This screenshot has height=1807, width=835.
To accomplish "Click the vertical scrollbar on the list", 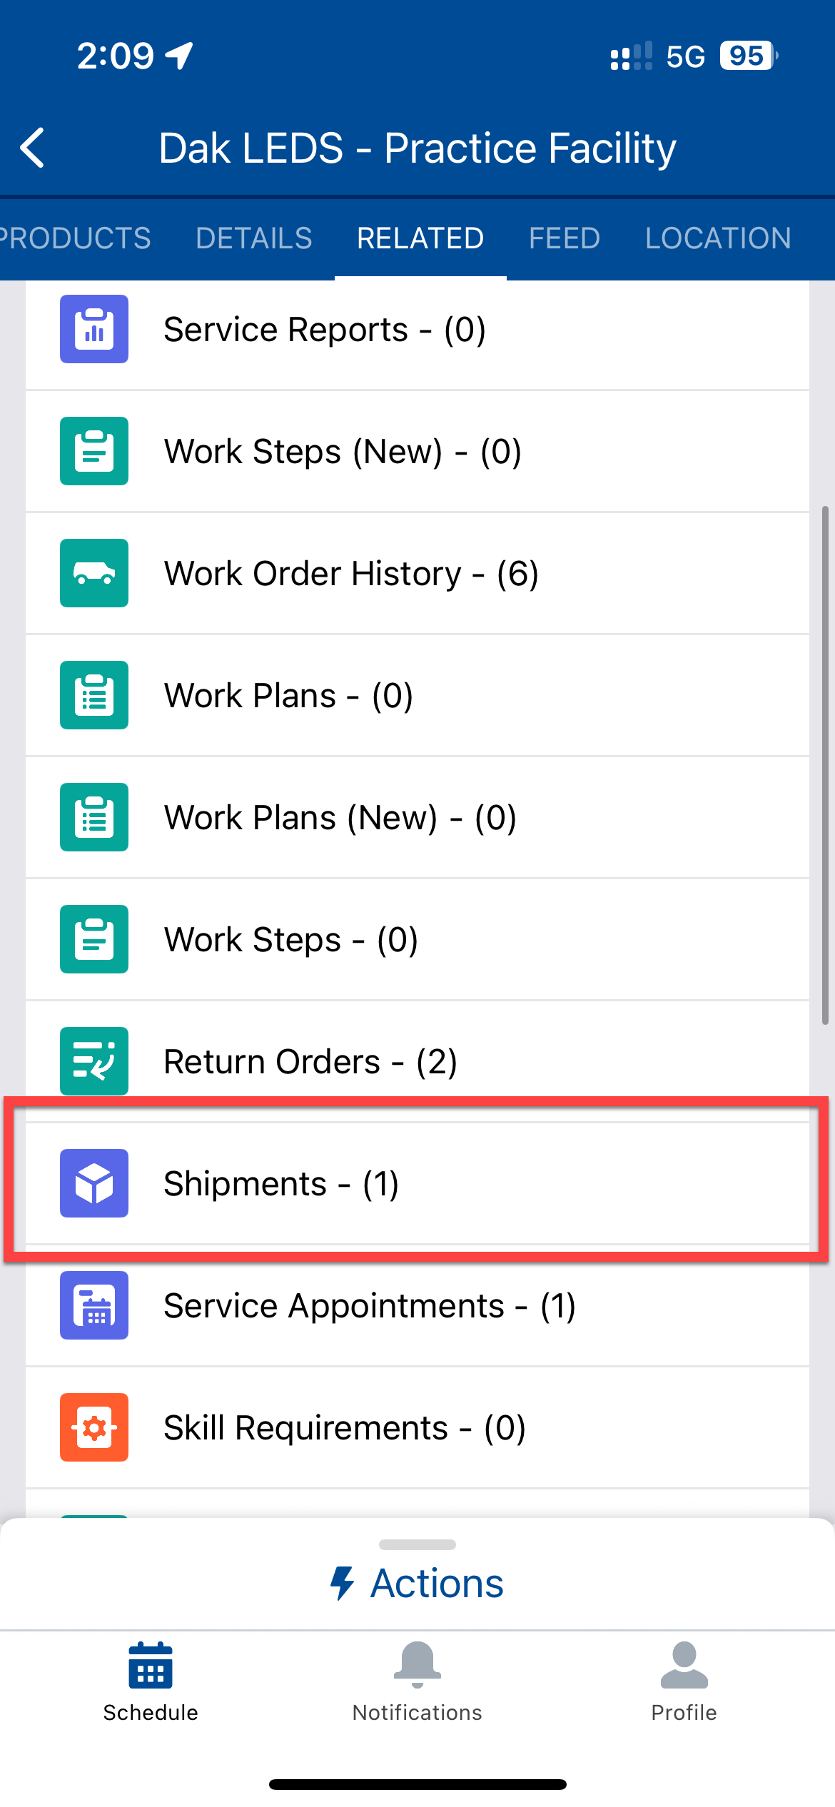I will tap(825, 765).
